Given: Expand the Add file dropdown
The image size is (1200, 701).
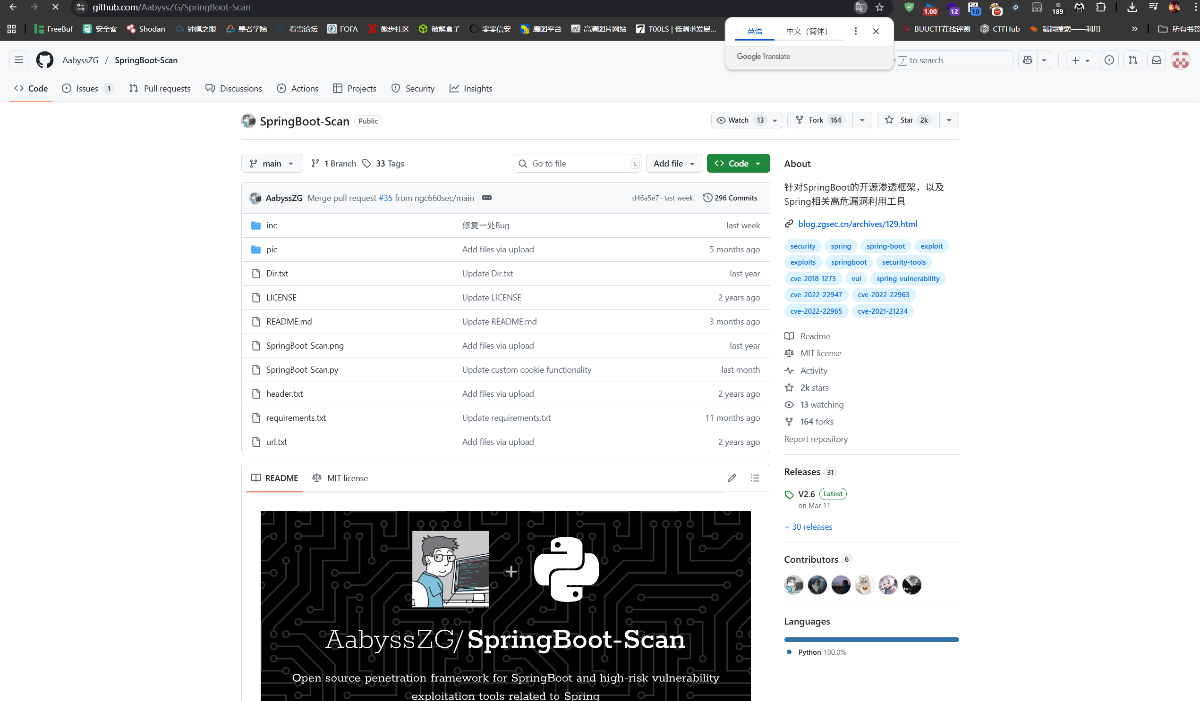Looking at the screenshot, I should pyautogui.click(x=673, y=164).
